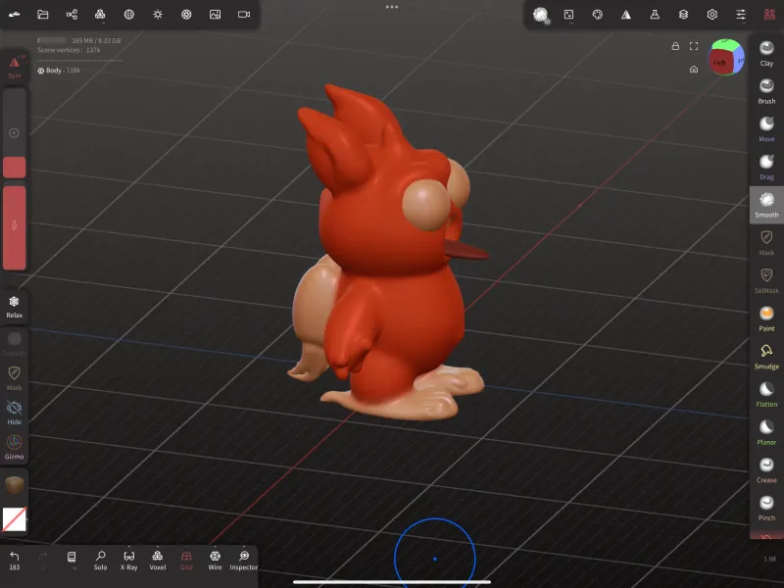Reset view with the home icon
The height and width of the screenshot is (588, 784).
point(694,69)
